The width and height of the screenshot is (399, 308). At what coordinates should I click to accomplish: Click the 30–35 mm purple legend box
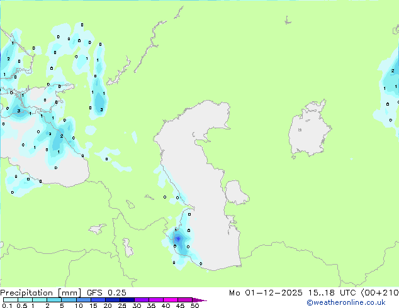click(x=141, y=300)
